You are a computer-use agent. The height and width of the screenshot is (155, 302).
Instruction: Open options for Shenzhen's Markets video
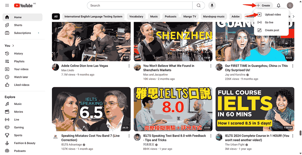click(x=211, y=66)
